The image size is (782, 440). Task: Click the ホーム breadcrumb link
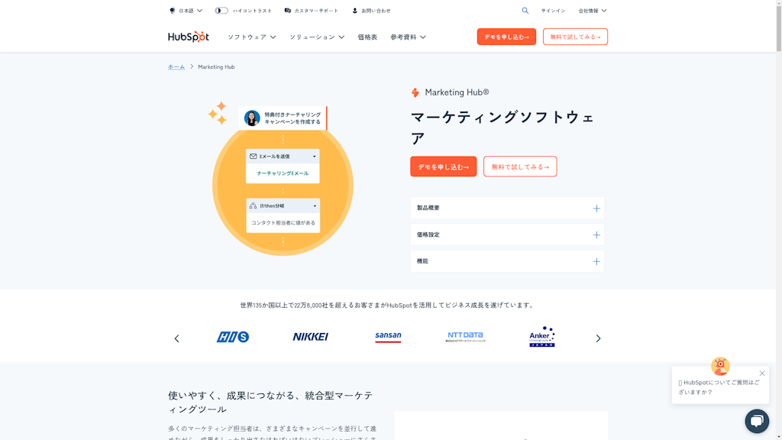pyautogui.click(x=176, y=67)
